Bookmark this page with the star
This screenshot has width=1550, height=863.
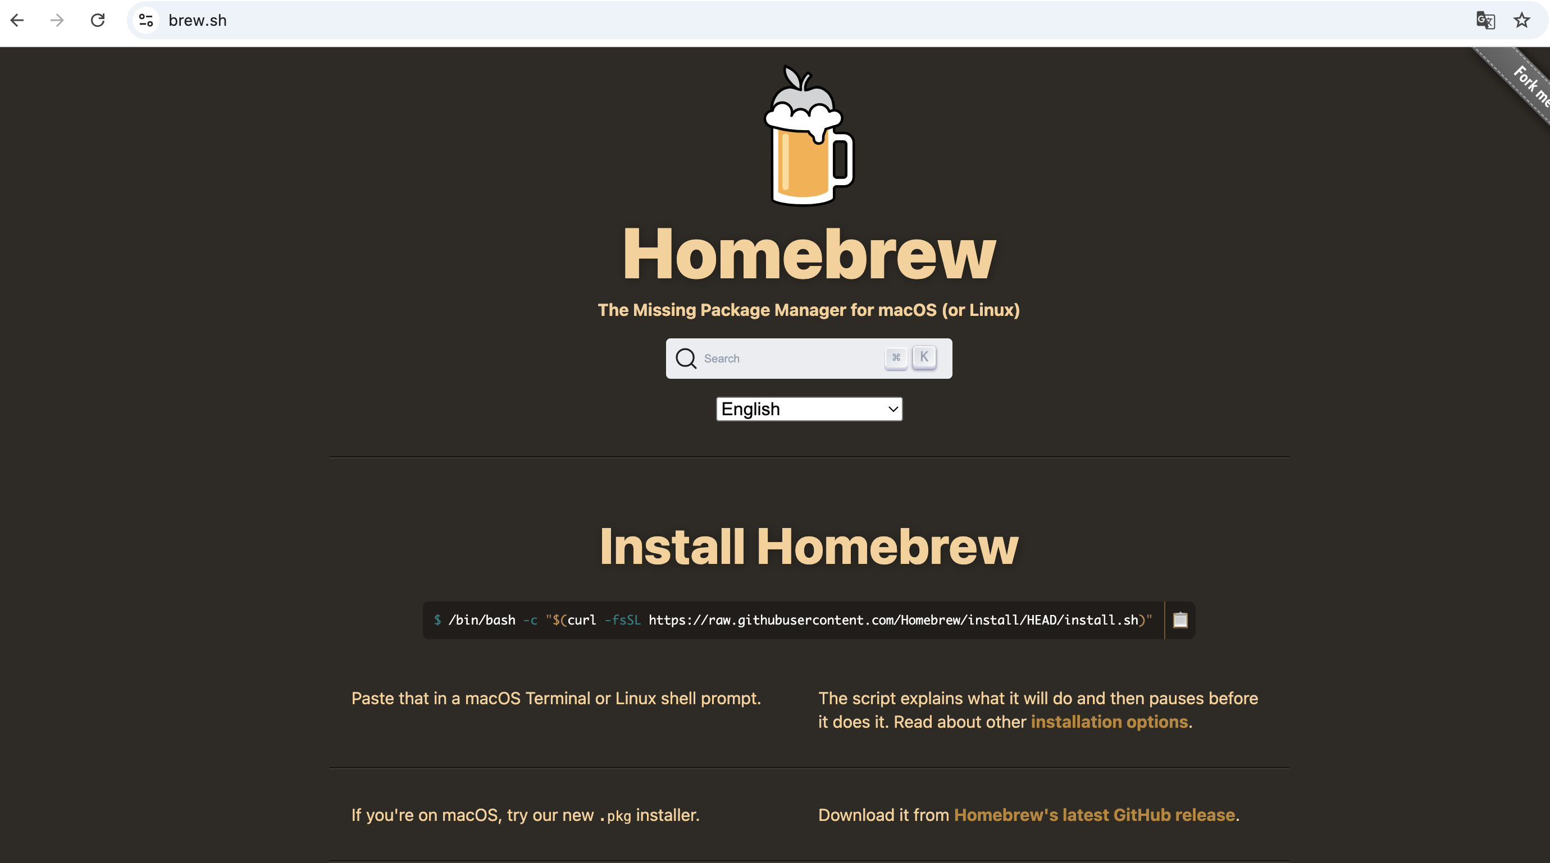[1522, 20]
